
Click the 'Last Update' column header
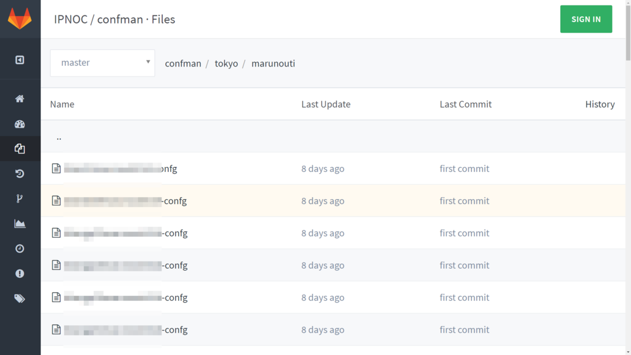coord(326,104)
